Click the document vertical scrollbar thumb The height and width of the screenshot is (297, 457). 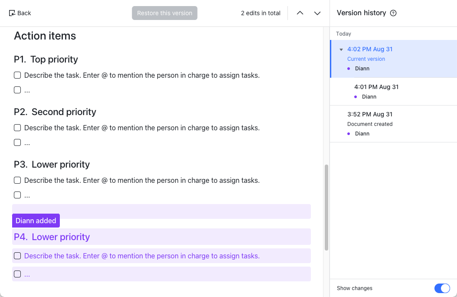click(326, 207)
